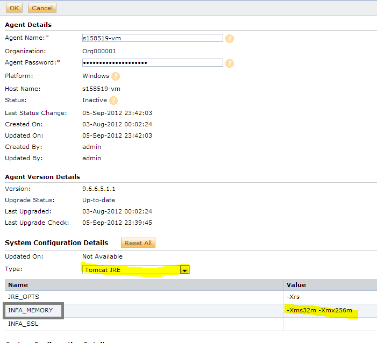Focus the Agent Name input field

tap(153, 38)
